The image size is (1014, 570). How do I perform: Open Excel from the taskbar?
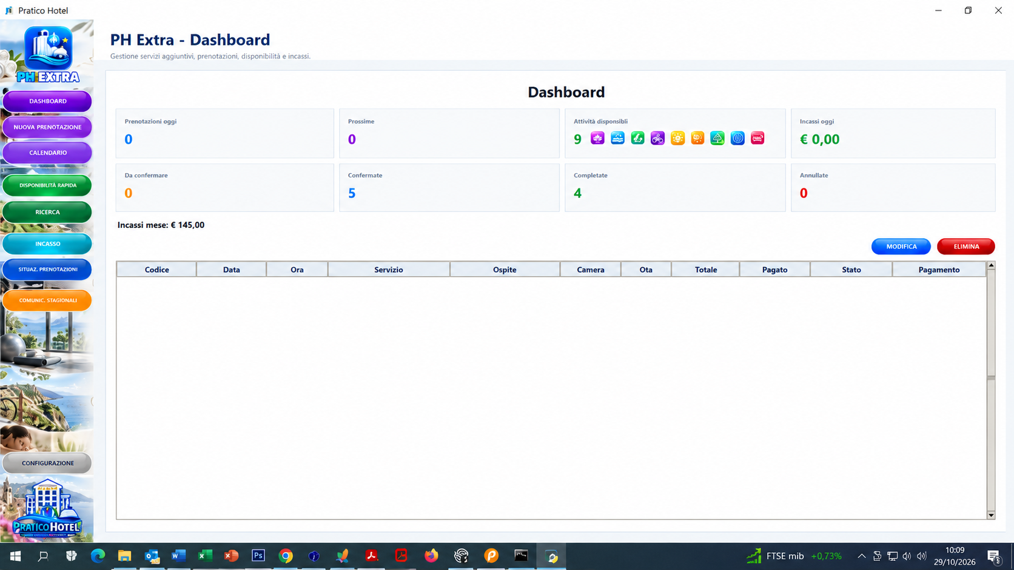coord(205,555)
